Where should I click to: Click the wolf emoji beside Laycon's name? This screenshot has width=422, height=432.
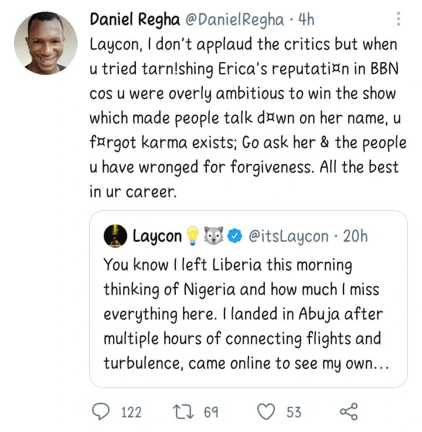click(x=213, y=236)
